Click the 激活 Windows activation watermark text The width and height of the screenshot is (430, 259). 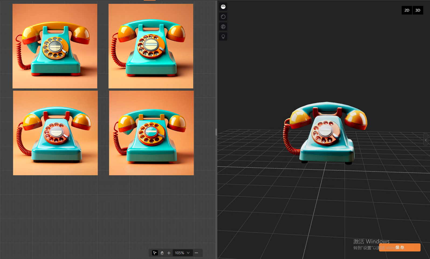coord(371,241)
